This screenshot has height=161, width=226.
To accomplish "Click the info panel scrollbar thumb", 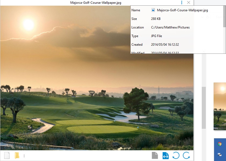I will 225,16.
